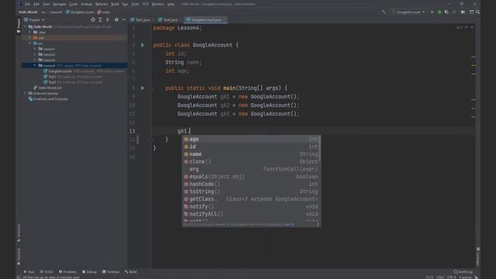496x279 pixels.
Task: Open the VCS menu
Action: point(146,4)
